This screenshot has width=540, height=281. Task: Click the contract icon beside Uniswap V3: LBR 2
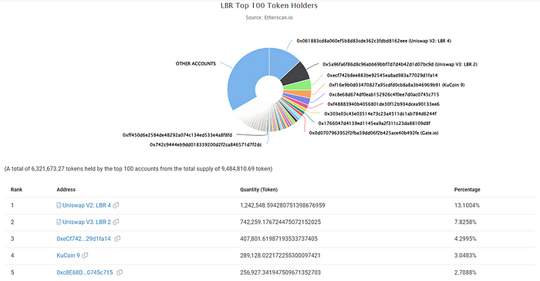click(59, 222)
